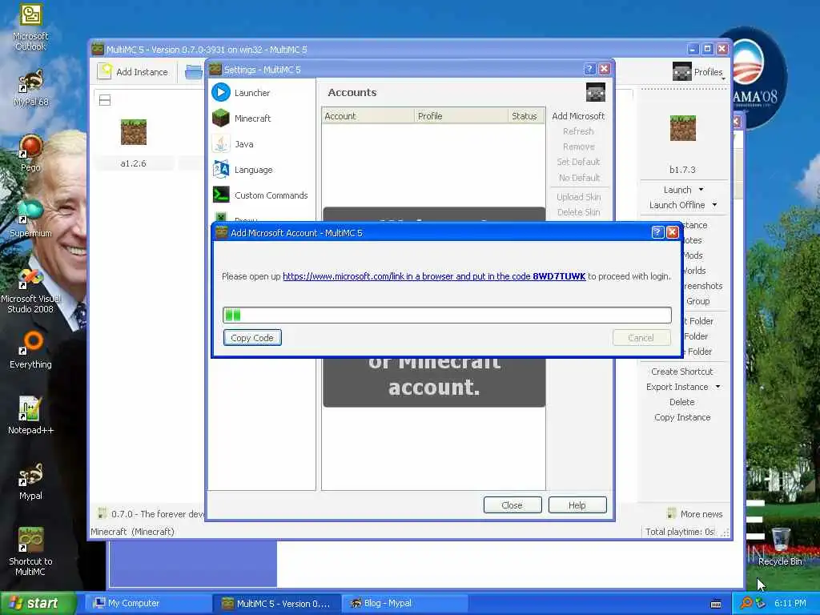Open the Microsoft Outlook desktop icon
This screenshot has height=615, width=820.
30,27
